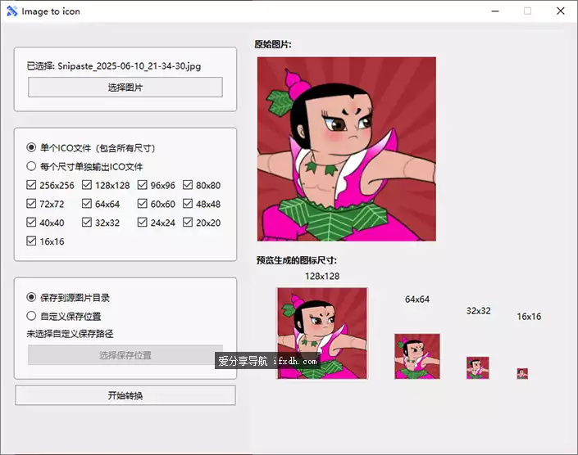
Task: Select 单个ICO文件 (包含所有尺寸) radio option
Action: click(x=31, y=147)
